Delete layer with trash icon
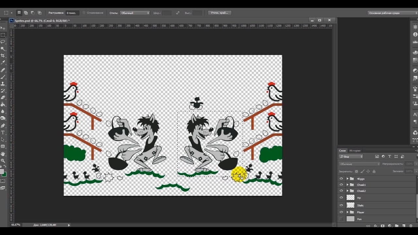 411,226
